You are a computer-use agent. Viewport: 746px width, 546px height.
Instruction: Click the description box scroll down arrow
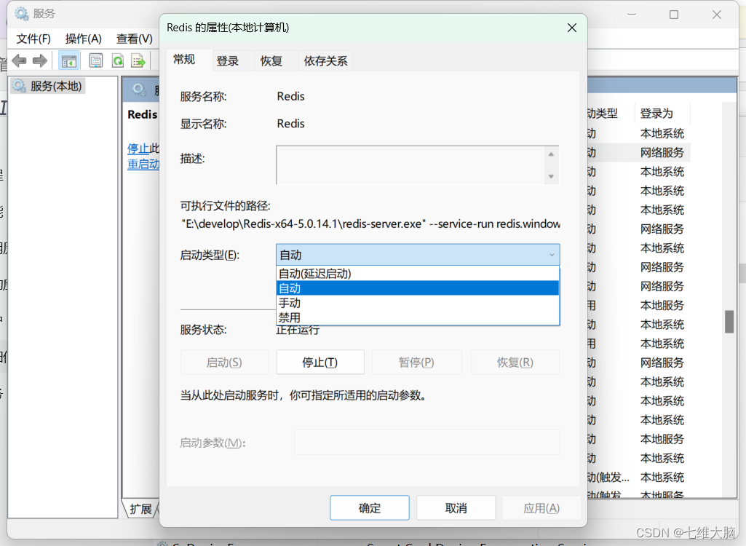click(551, 176)
